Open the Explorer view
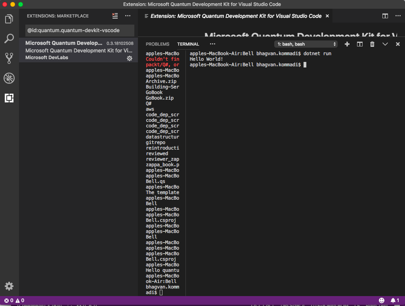The image size is (405, 306). [9, 19]
